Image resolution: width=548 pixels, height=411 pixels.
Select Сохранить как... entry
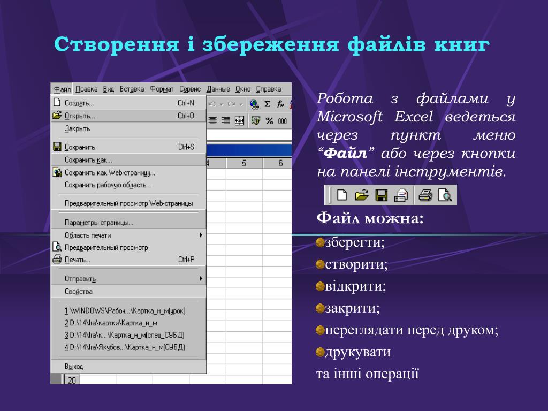(128, 160)
